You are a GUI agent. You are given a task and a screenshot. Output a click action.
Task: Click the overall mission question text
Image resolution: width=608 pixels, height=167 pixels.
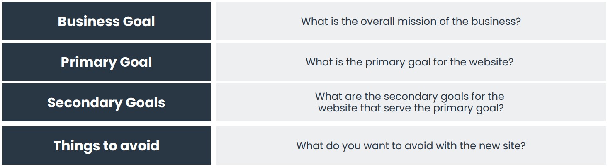coord(410,22)
